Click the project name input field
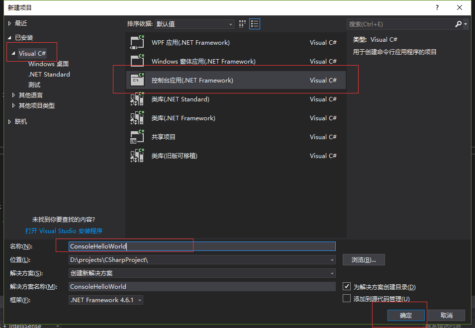This screenshot has height=328, width=475. point(202,246)
